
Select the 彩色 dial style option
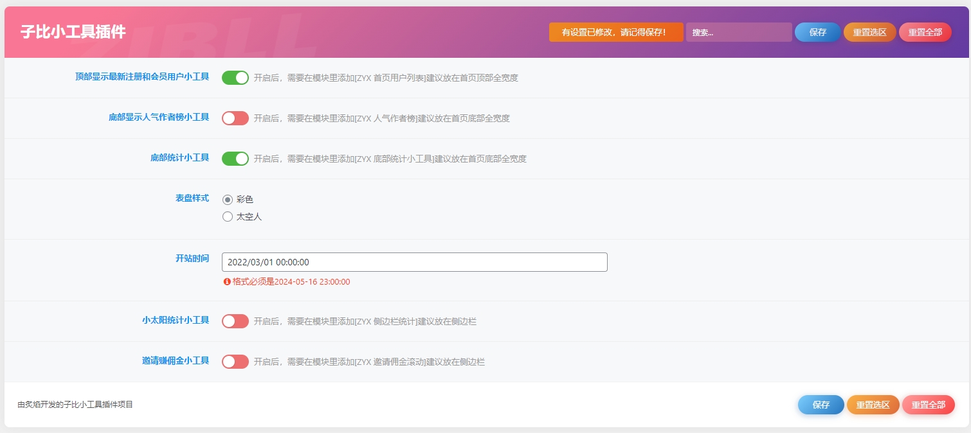pyautogui.click(x=228, y=200)
